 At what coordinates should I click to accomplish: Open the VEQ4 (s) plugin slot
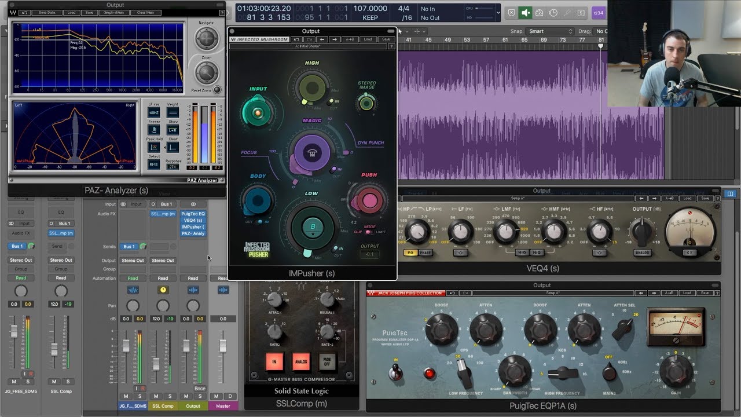coord(193,220)
